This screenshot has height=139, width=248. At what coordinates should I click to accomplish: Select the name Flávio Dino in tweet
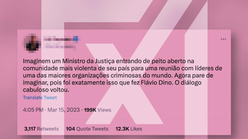156,83
